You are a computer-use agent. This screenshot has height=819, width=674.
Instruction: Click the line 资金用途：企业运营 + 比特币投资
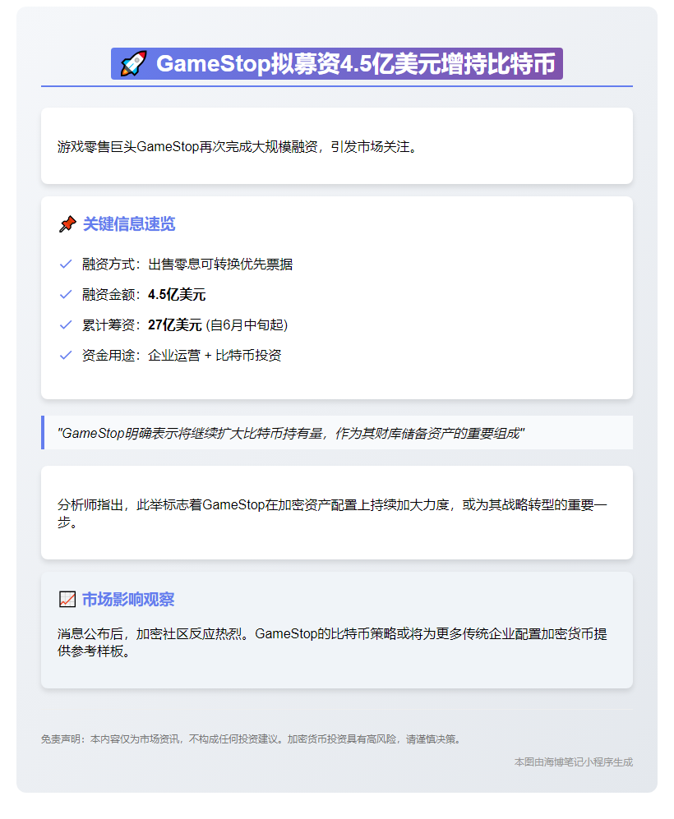182,355
